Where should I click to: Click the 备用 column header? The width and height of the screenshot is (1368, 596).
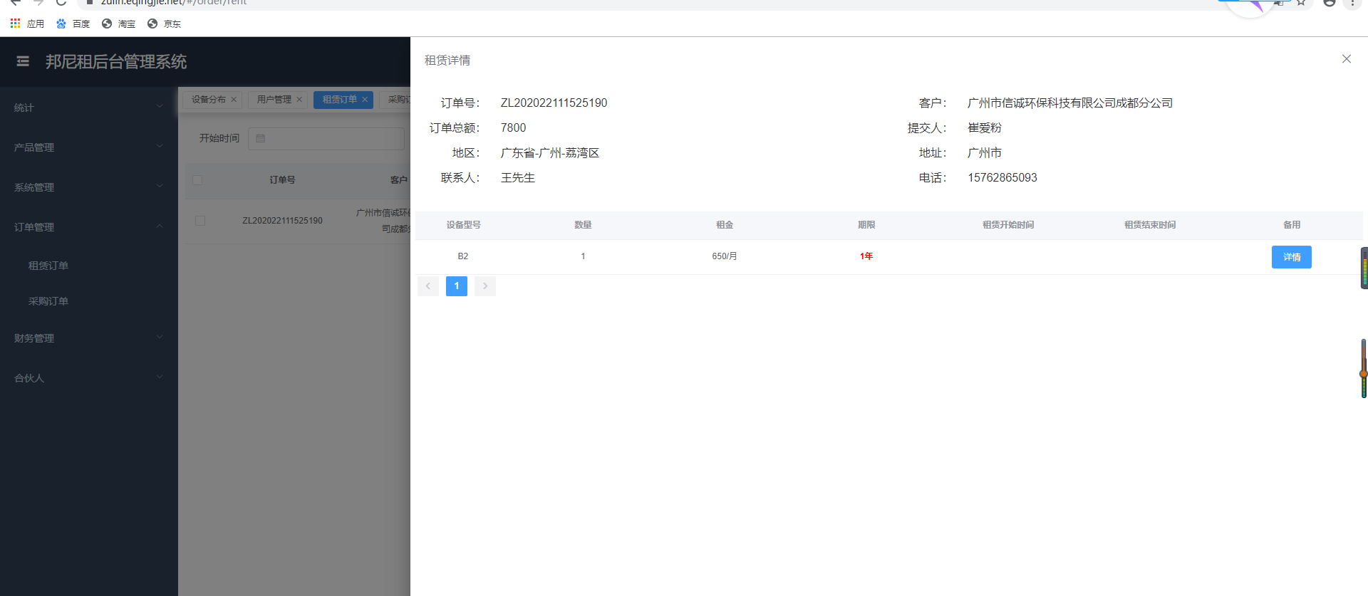1292,225
